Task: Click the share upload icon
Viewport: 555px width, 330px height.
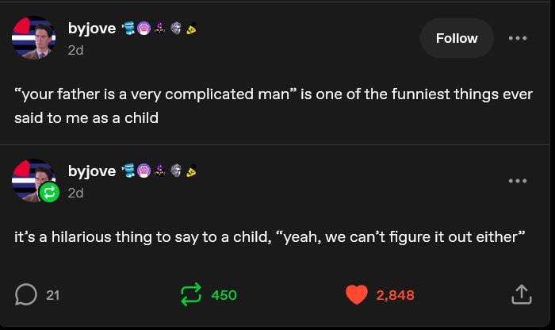Action: 520,295
